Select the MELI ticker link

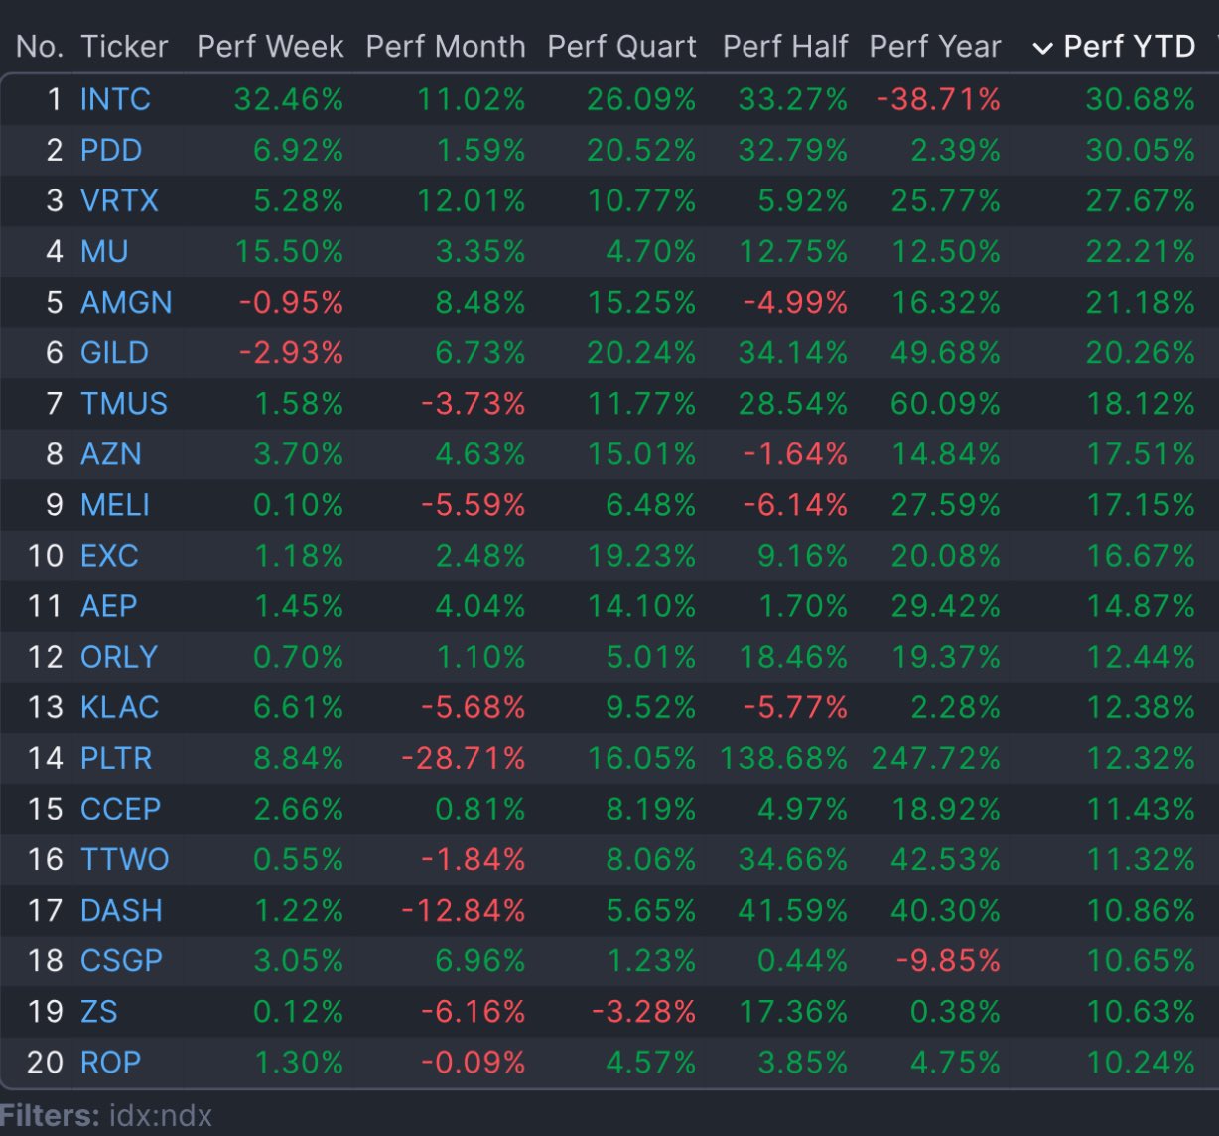tap(115, 505)
